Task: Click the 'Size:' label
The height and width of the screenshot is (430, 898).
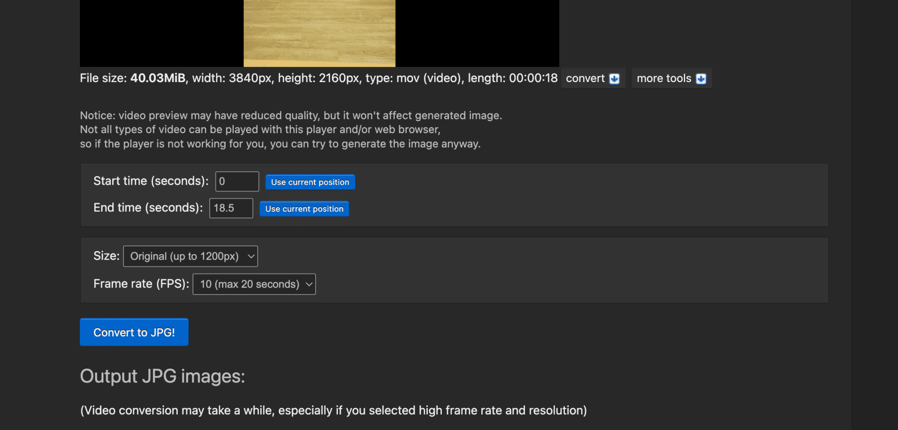Action: [x=106, y=256]
